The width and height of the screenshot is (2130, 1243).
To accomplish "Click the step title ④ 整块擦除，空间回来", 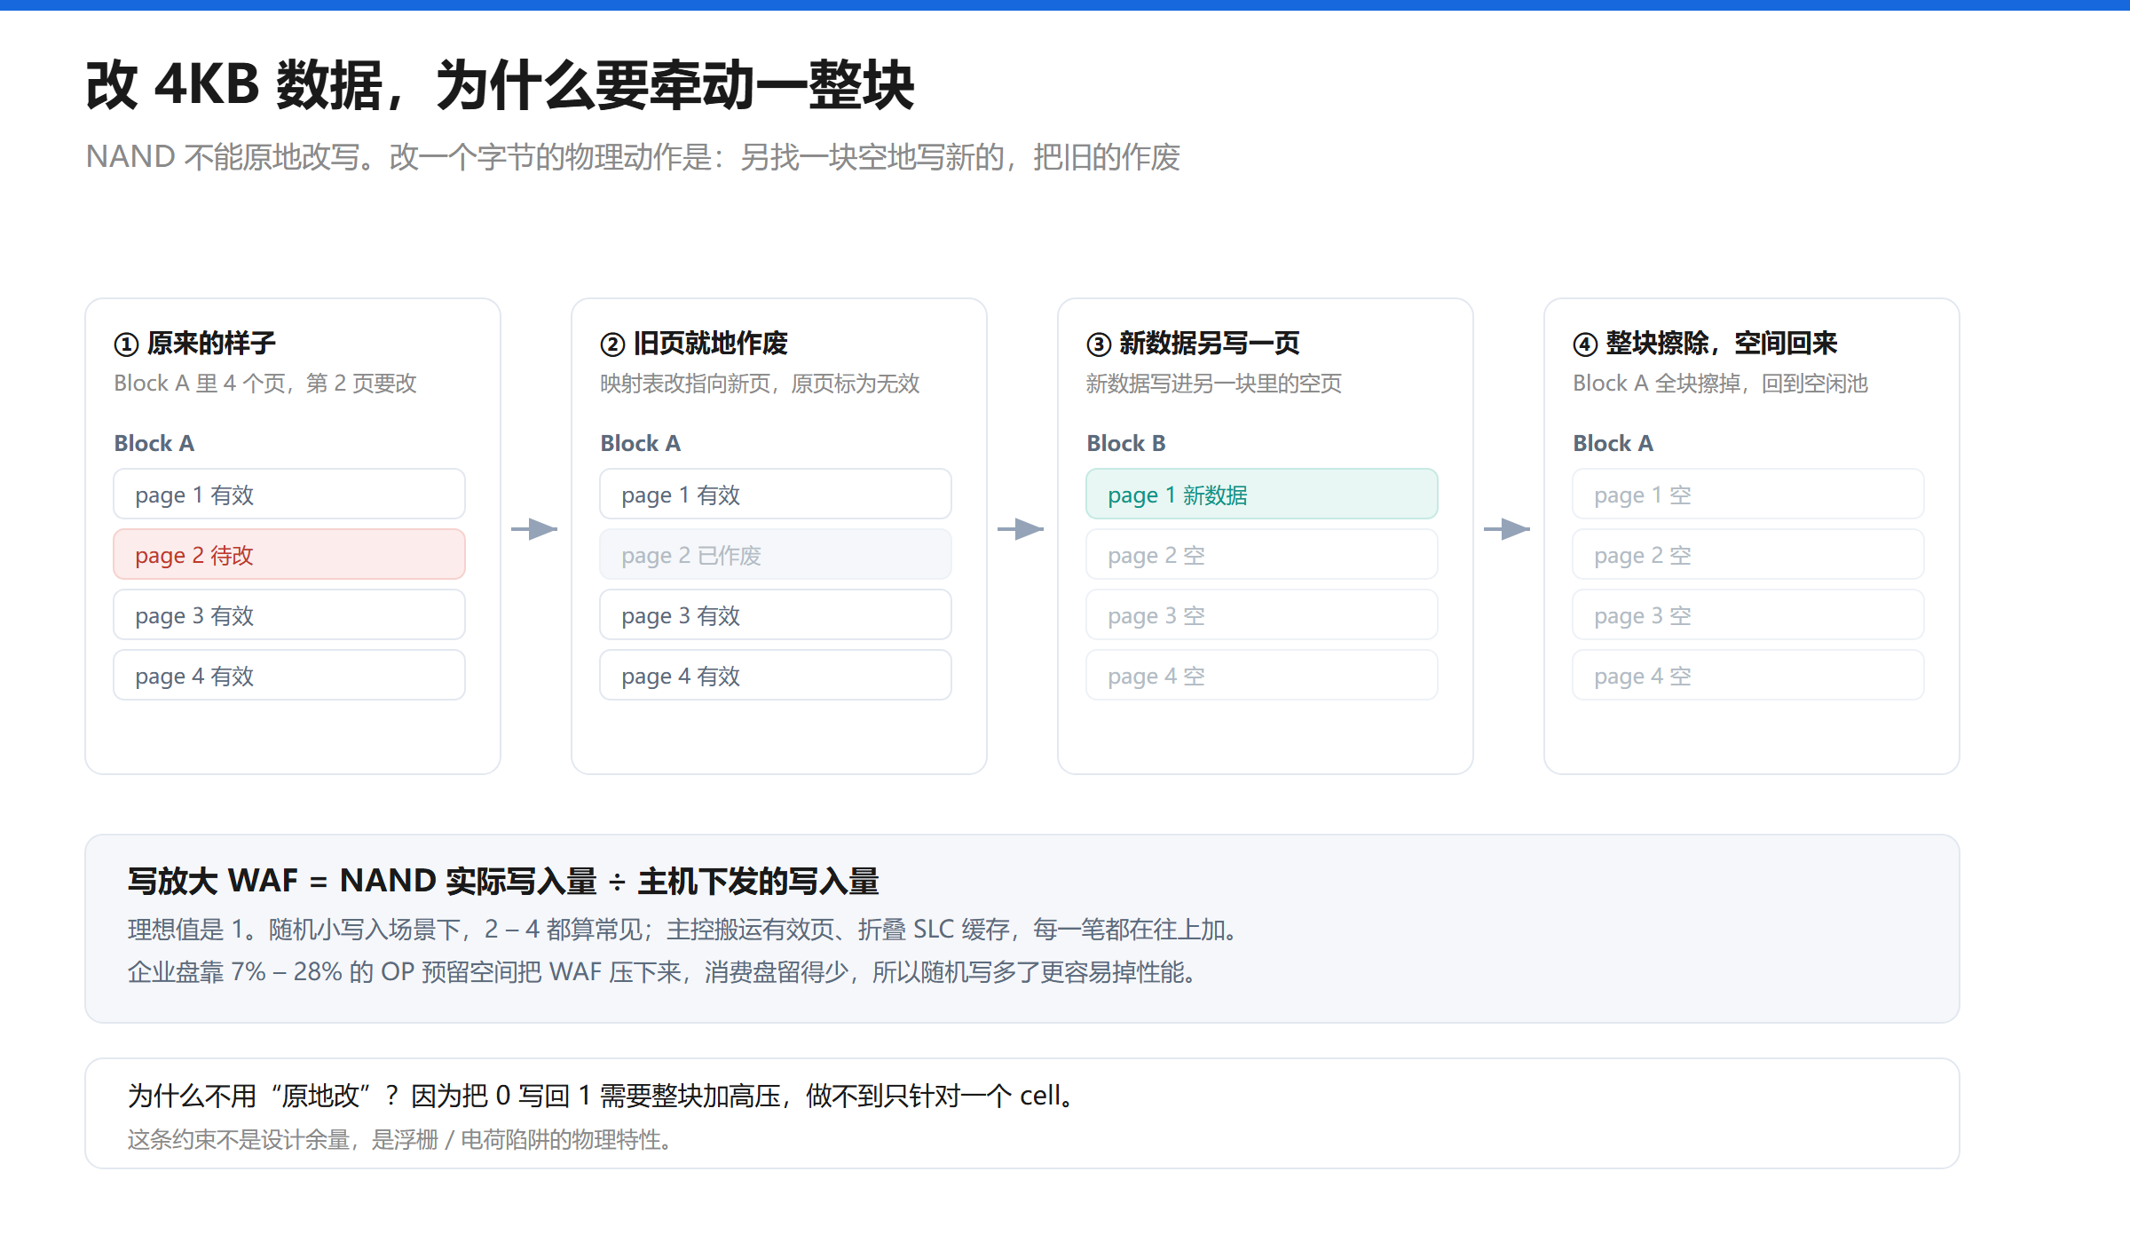I will (x=1705, y=343).
